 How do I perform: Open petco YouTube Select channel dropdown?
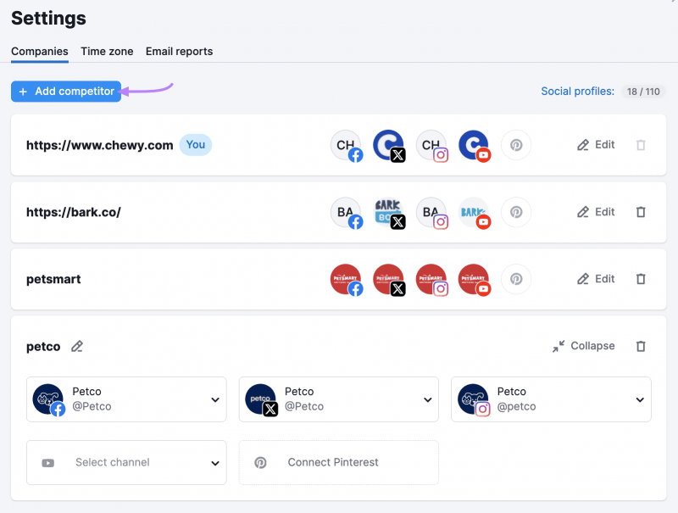click(x=126, y=462)
